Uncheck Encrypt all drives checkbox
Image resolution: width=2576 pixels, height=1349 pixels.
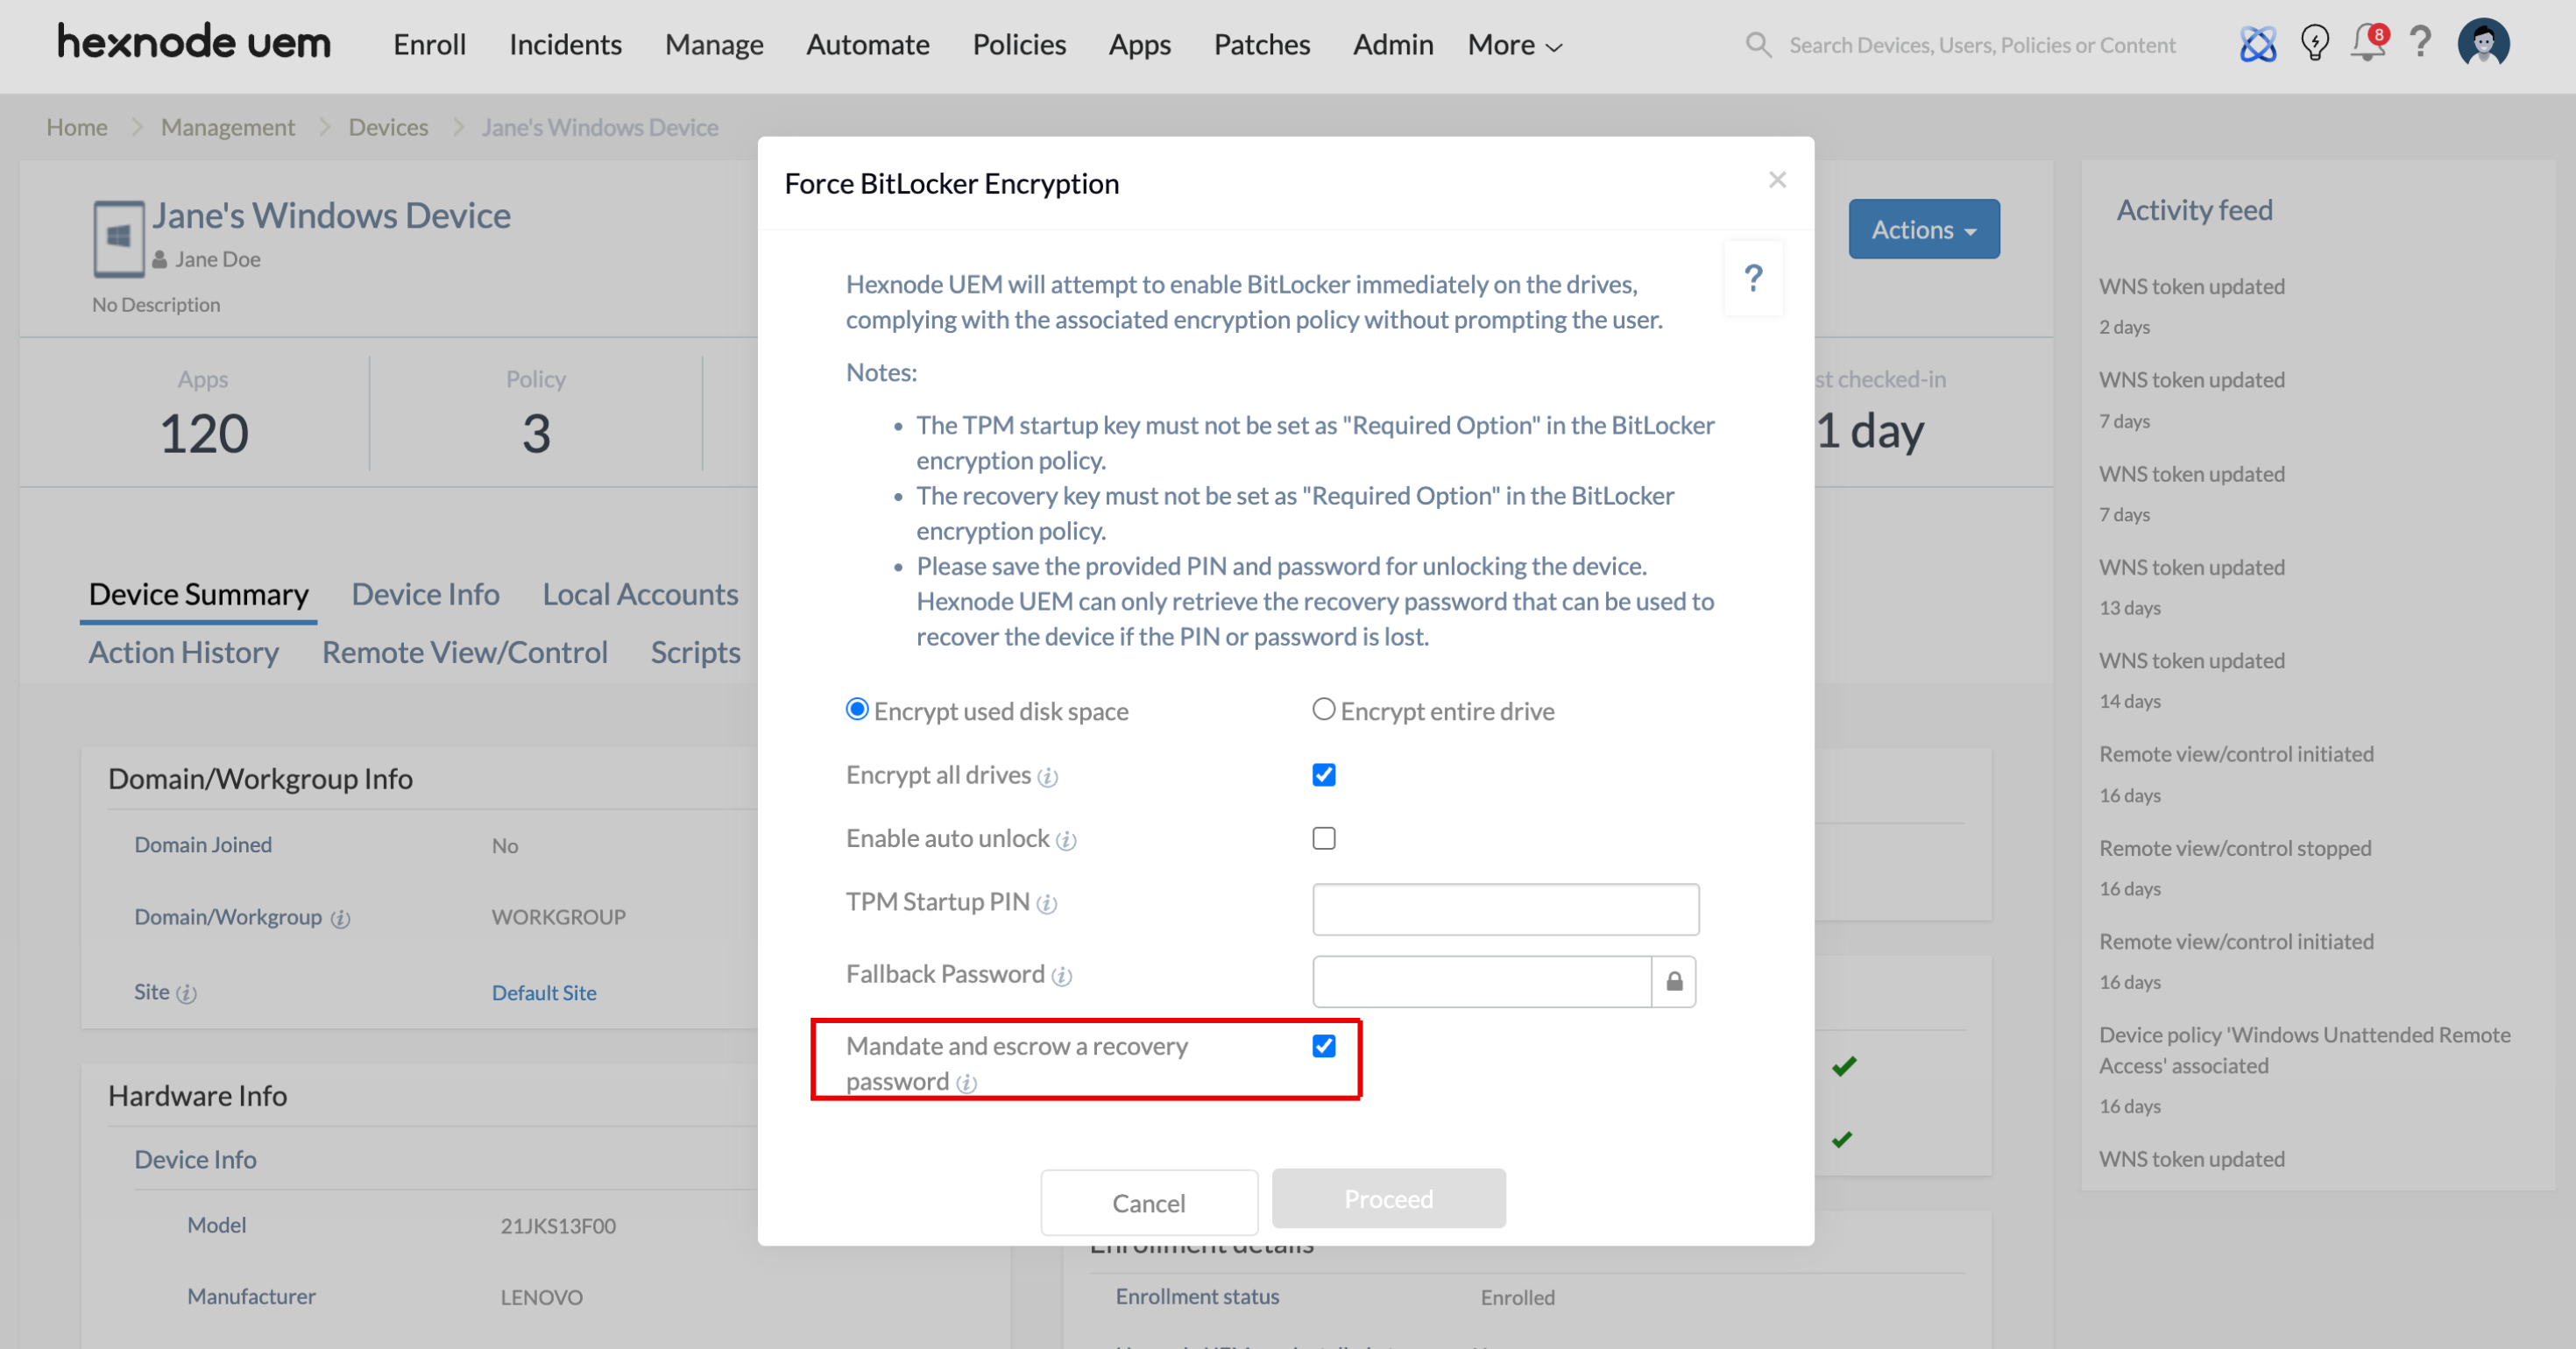[1324, 775]
